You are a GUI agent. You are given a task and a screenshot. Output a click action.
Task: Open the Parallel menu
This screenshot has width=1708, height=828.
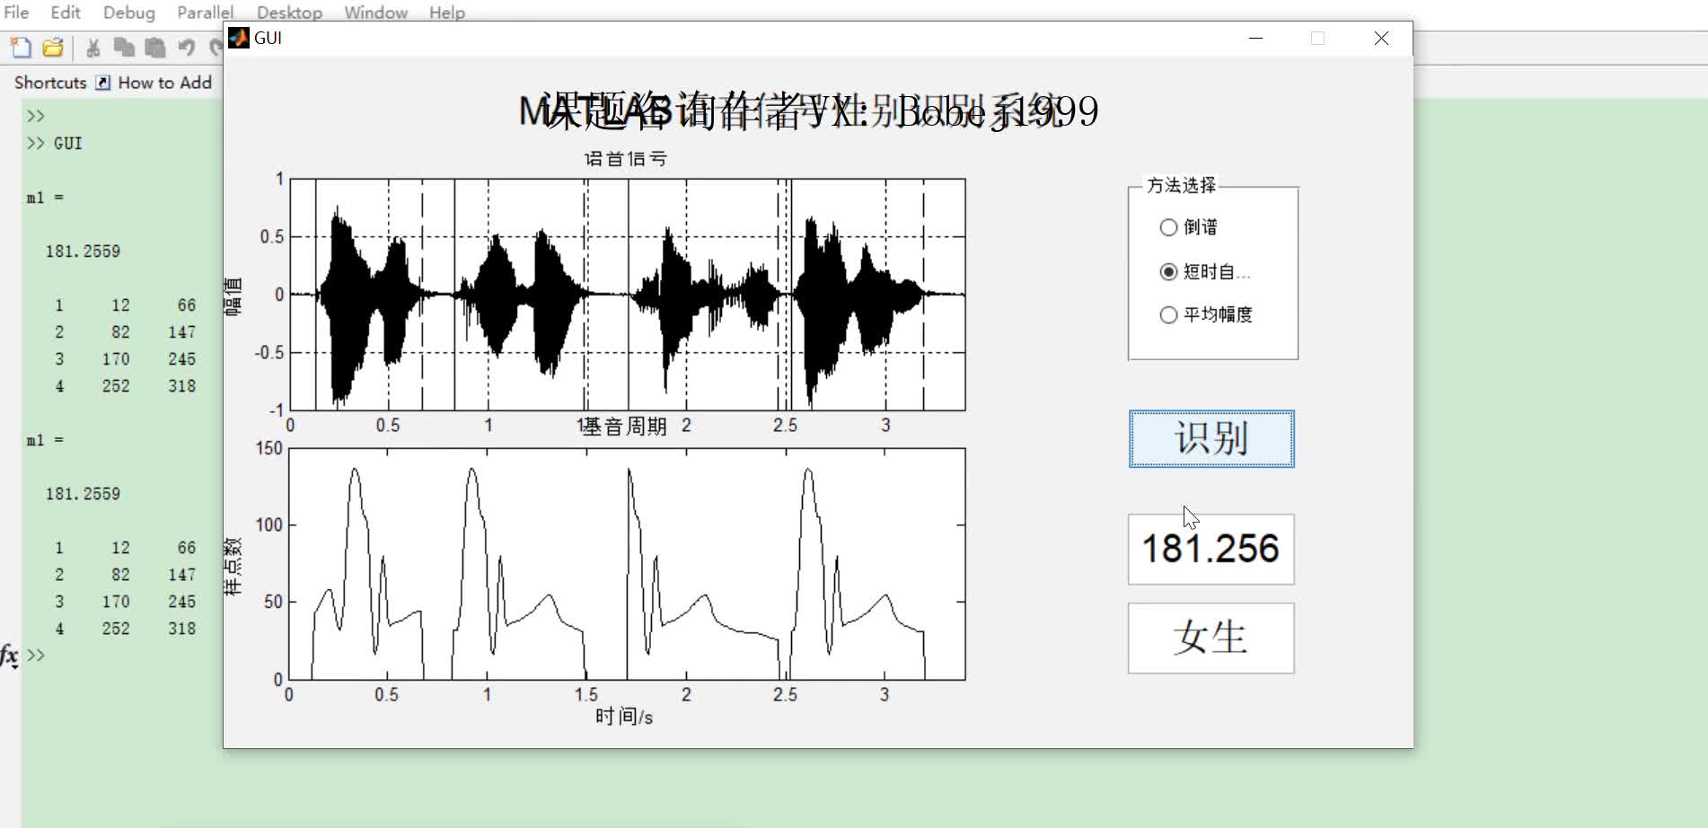click(x=205, y=13)
